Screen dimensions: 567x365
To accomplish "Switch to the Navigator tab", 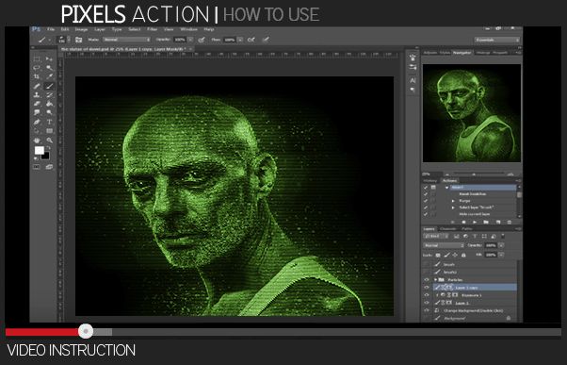I will click(462, 53).
